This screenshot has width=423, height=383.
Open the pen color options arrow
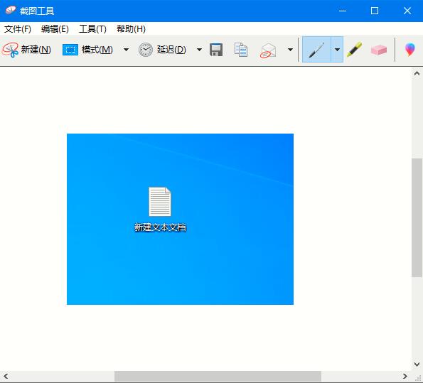tap(337, 50)
